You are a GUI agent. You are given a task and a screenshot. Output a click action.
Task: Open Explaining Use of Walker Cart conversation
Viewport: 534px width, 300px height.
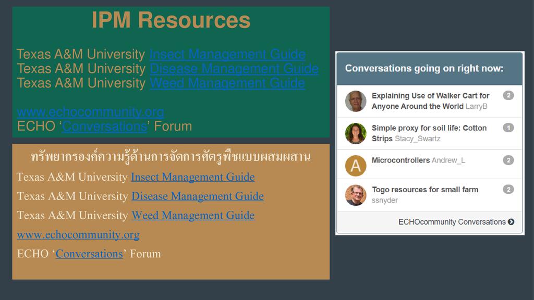(430, 96)
